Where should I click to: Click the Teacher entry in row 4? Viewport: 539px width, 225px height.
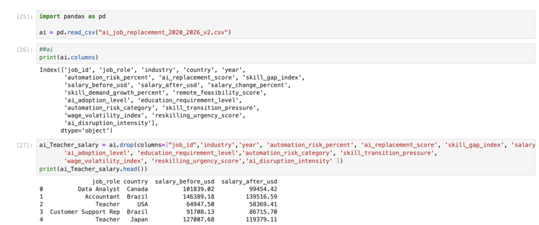(108, 219)
